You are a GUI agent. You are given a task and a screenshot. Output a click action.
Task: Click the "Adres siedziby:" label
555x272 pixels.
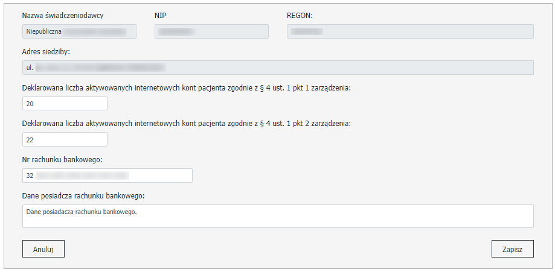46,51
